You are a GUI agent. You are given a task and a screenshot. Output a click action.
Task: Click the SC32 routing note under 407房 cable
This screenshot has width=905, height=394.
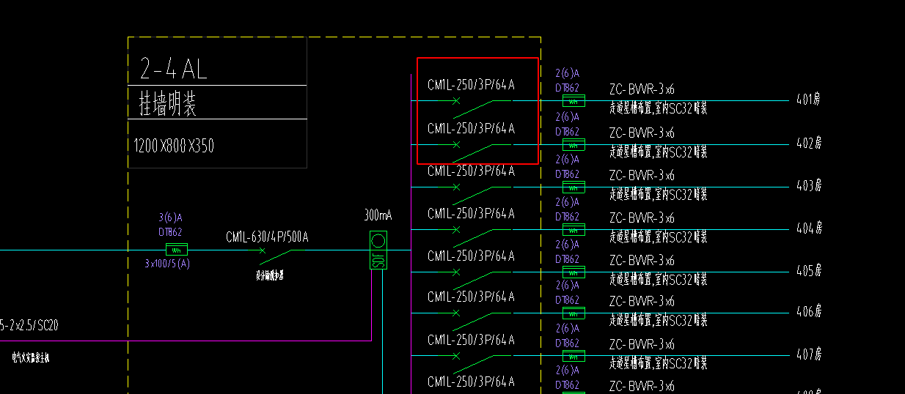(659, 363)
